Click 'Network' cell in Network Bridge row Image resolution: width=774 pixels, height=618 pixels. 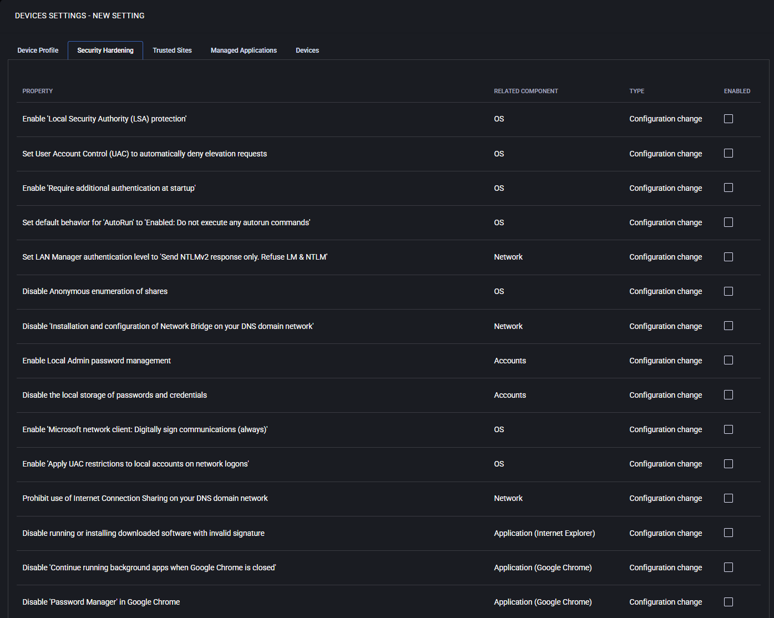coord(508,326)
